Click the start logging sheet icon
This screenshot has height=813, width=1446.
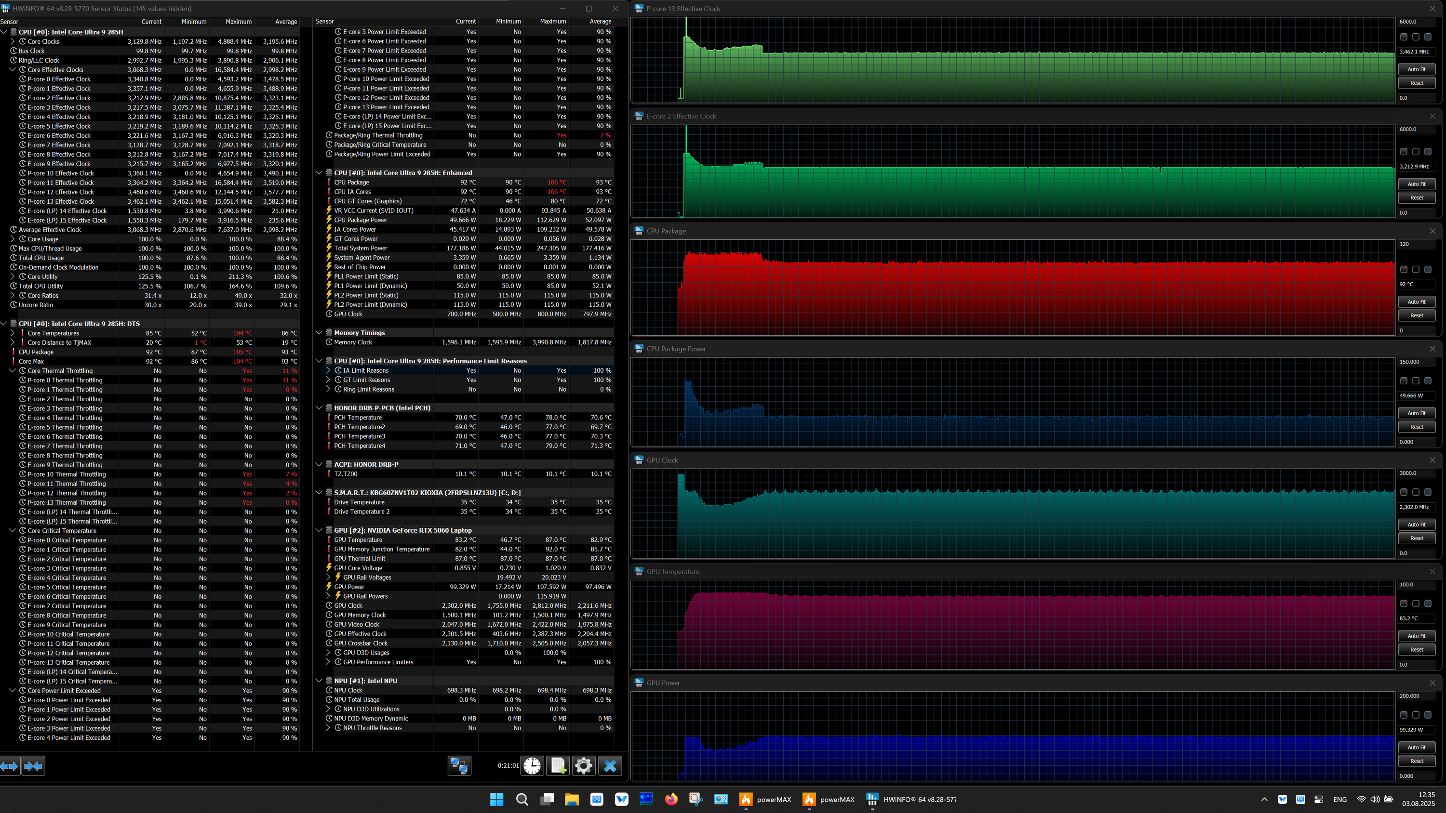[x=558, y=766]
